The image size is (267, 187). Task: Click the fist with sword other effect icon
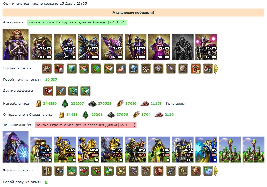tap(48, 91)
